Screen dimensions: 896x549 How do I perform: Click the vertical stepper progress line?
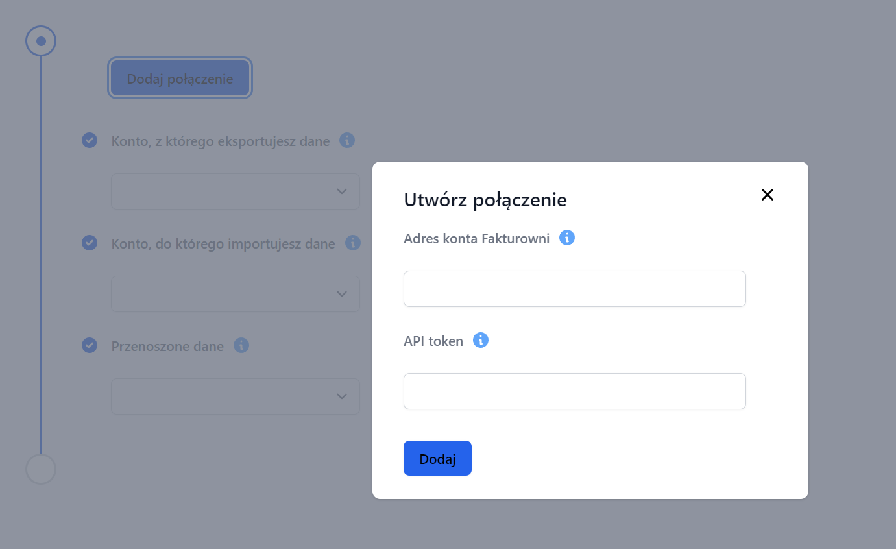tap(41, 260)
